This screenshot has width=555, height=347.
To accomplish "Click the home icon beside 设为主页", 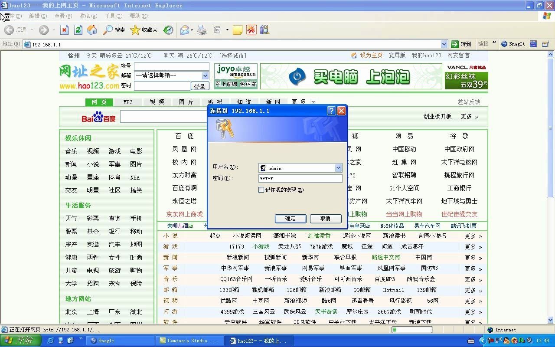I will click(x=354, y=56).
